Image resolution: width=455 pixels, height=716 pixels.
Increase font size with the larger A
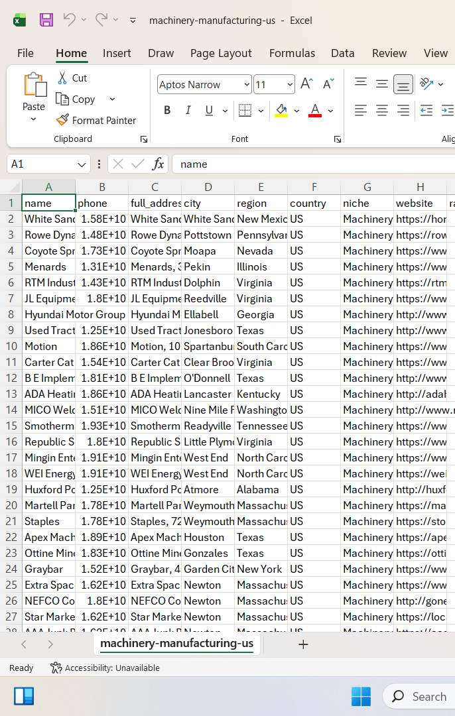pyautogui.click(x=307, y=84)
